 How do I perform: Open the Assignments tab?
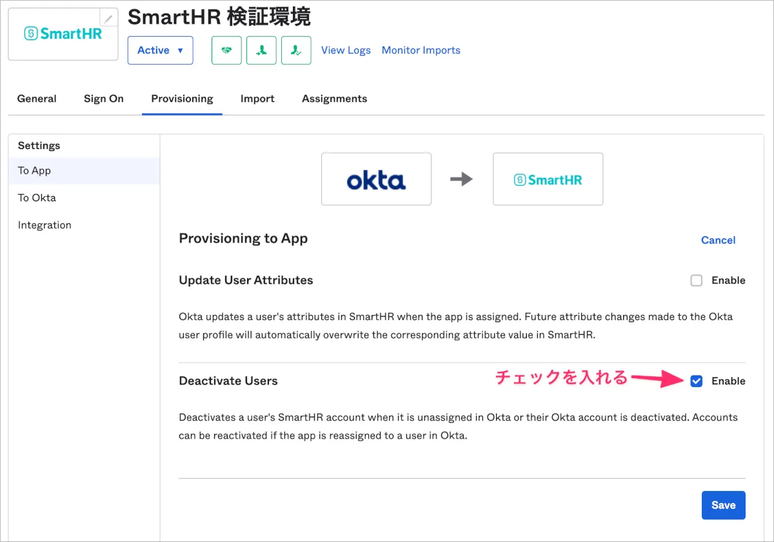(x=334, y=99)
